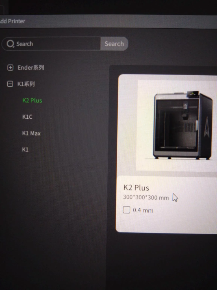
Task: Expand the Ender系列 tree node
Action: pos(10,67)
